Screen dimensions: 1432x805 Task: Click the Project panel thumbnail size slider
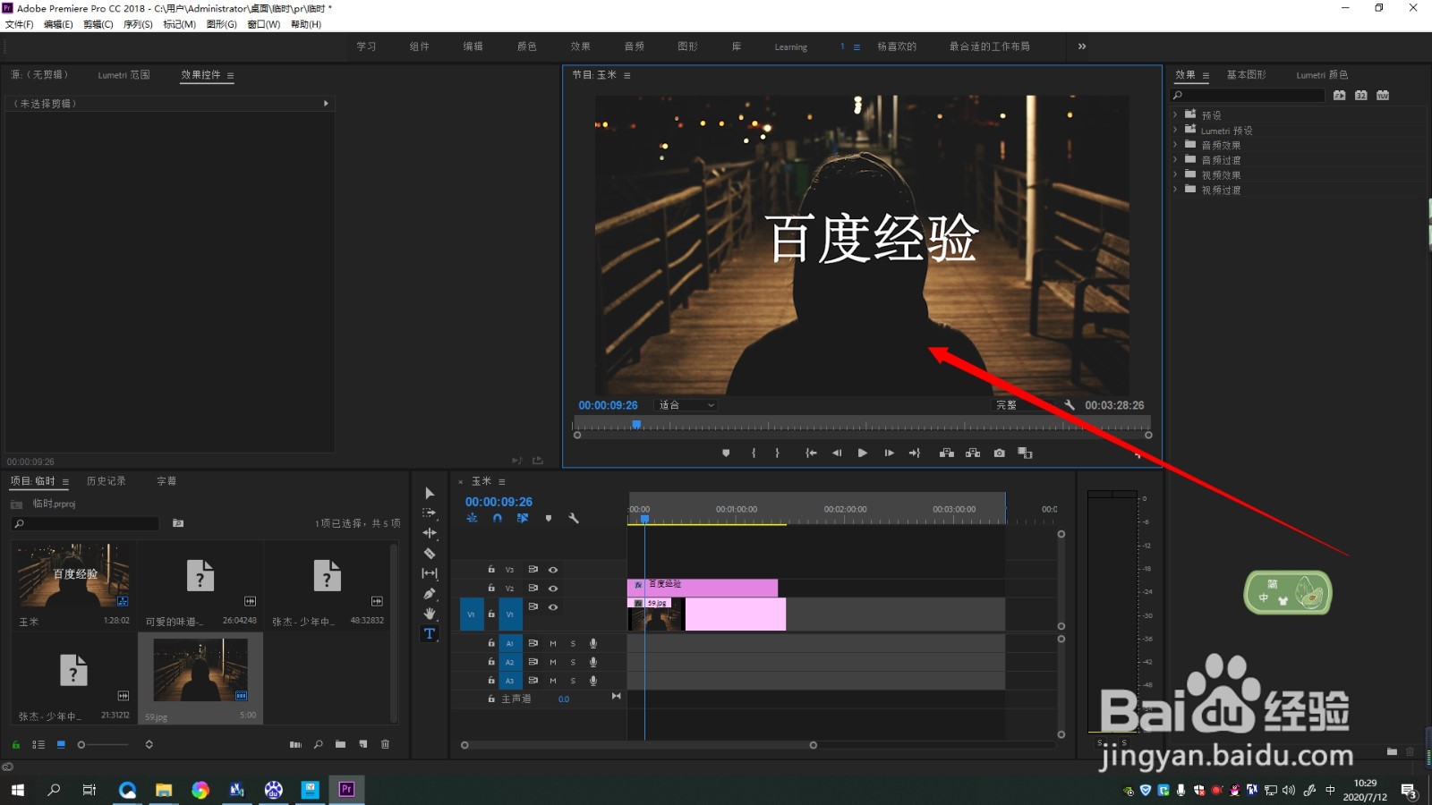(103, 744)
